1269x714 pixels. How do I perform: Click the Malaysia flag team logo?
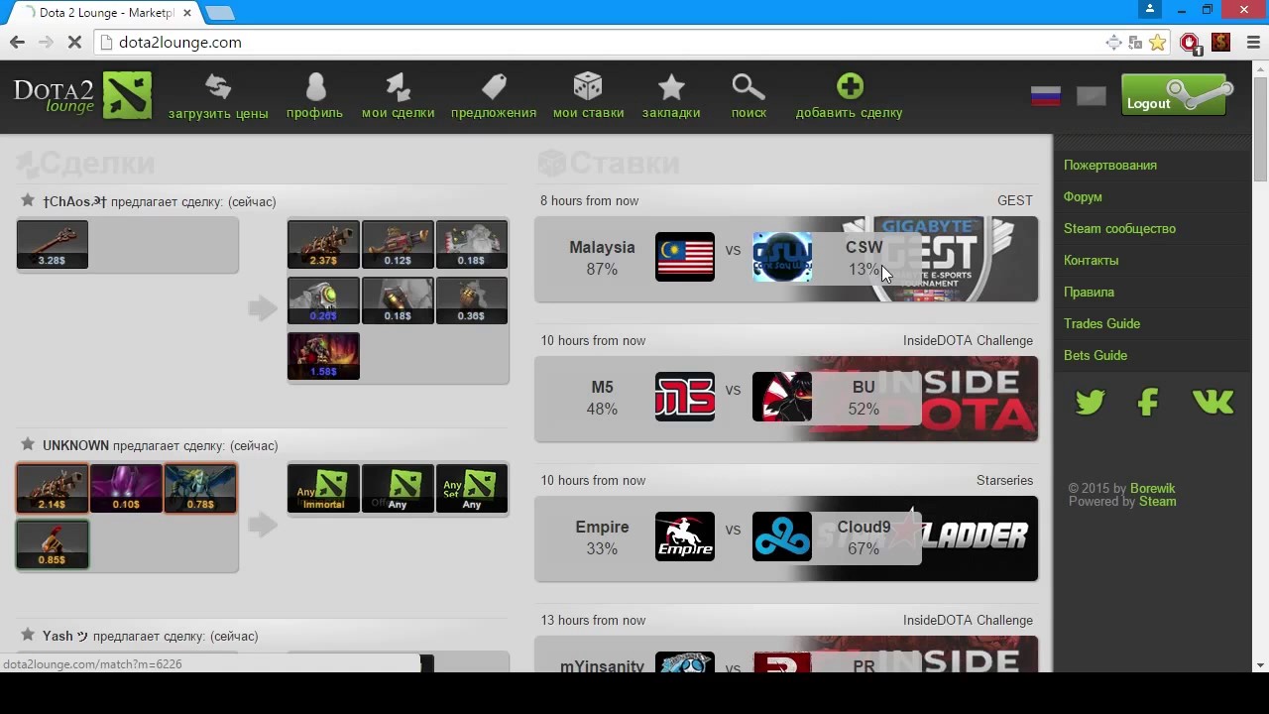coord(685,257)
